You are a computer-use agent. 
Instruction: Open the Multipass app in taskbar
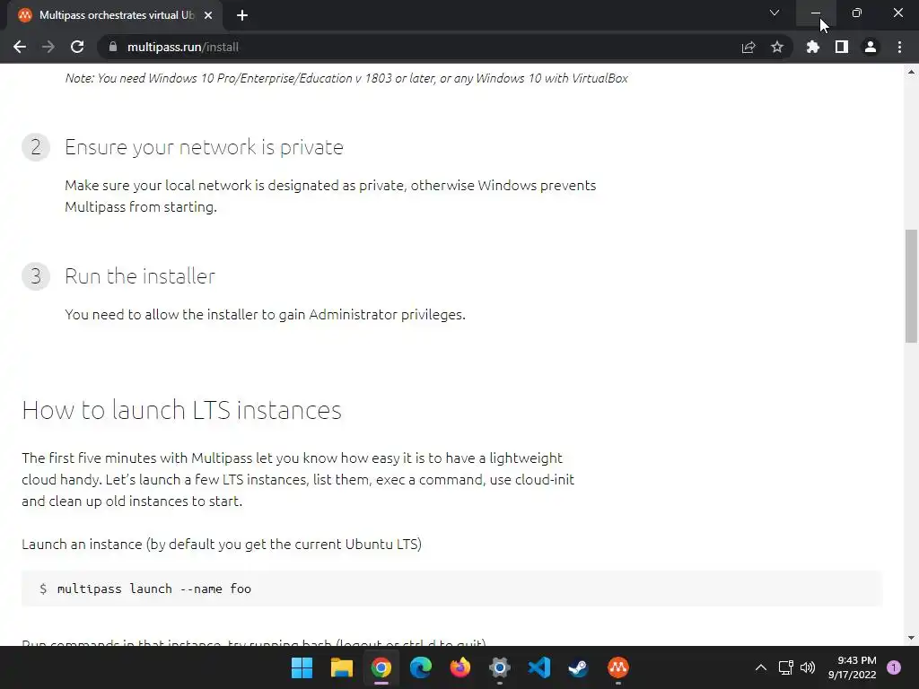click(x=617, y=667)
